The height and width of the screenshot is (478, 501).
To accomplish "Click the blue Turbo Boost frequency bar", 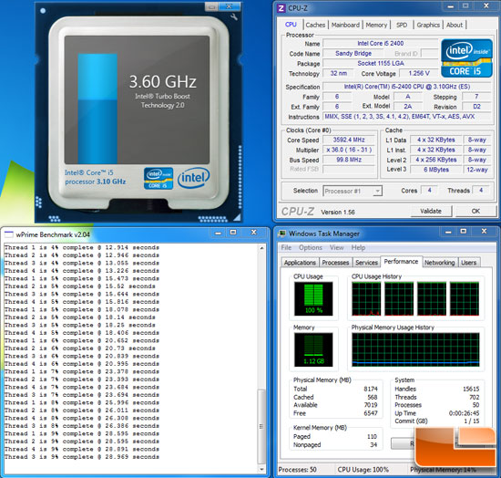I will click(x=97, y=109).
